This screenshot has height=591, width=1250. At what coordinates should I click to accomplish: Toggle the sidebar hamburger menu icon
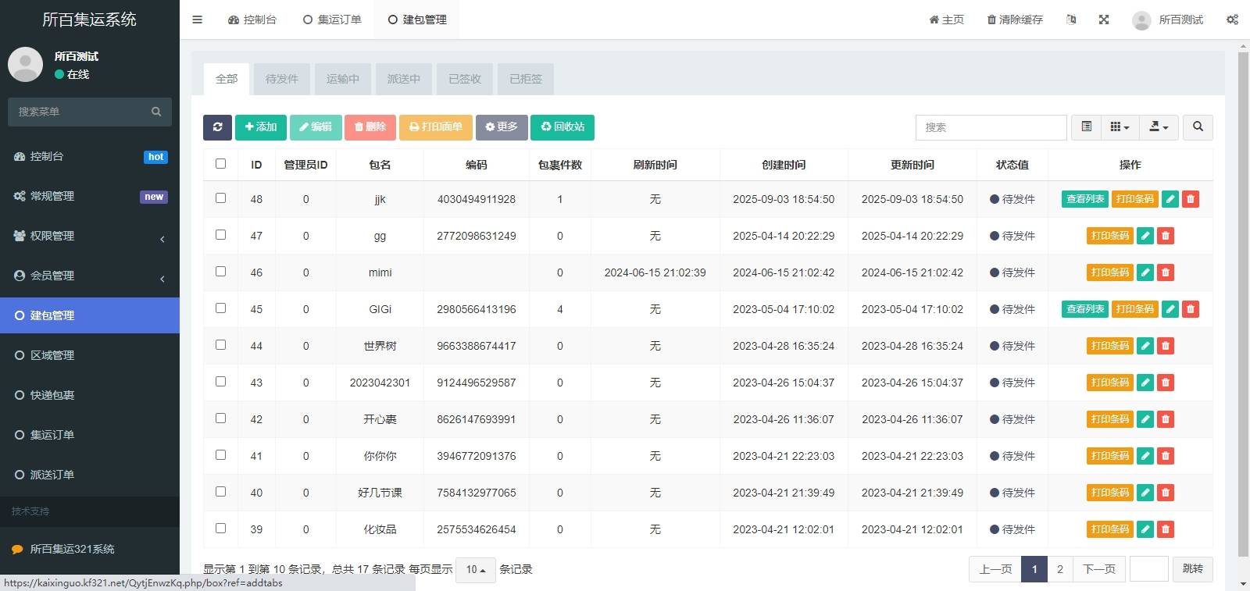tap(198, 20)
